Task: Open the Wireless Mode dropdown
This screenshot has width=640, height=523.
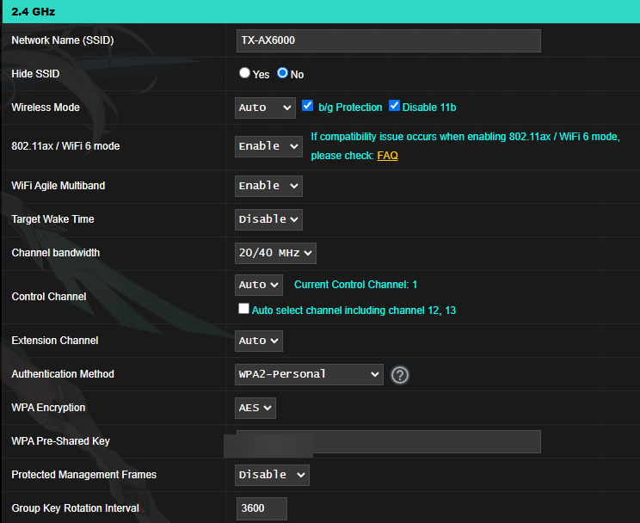Action: pyautogui.click(x=266, y=108)
